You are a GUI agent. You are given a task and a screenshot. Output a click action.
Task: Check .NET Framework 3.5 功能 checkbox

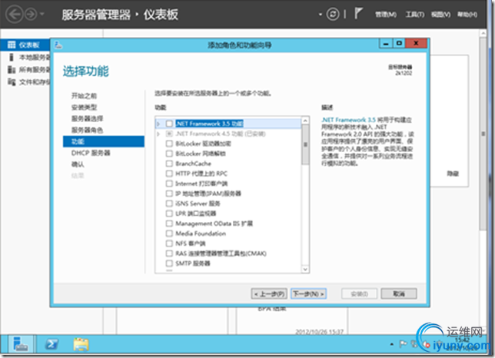point(169,124)
